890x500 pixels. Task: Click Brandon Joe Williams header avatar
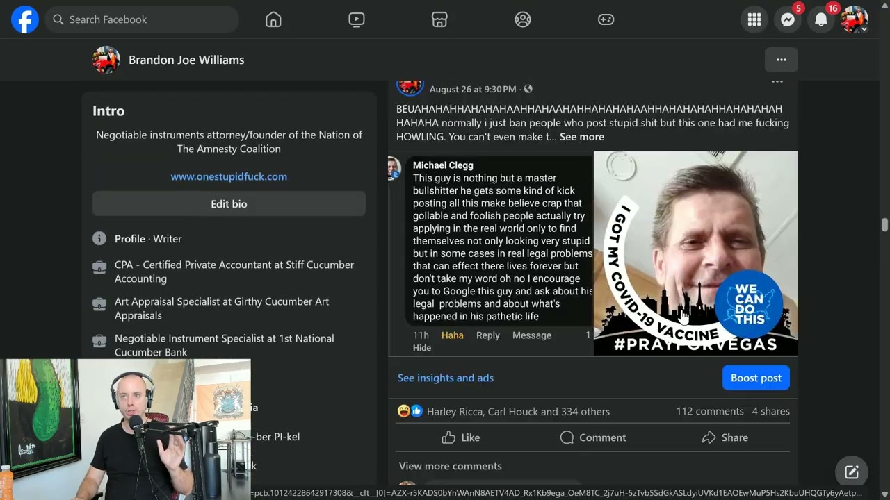(x=106, y=60)
